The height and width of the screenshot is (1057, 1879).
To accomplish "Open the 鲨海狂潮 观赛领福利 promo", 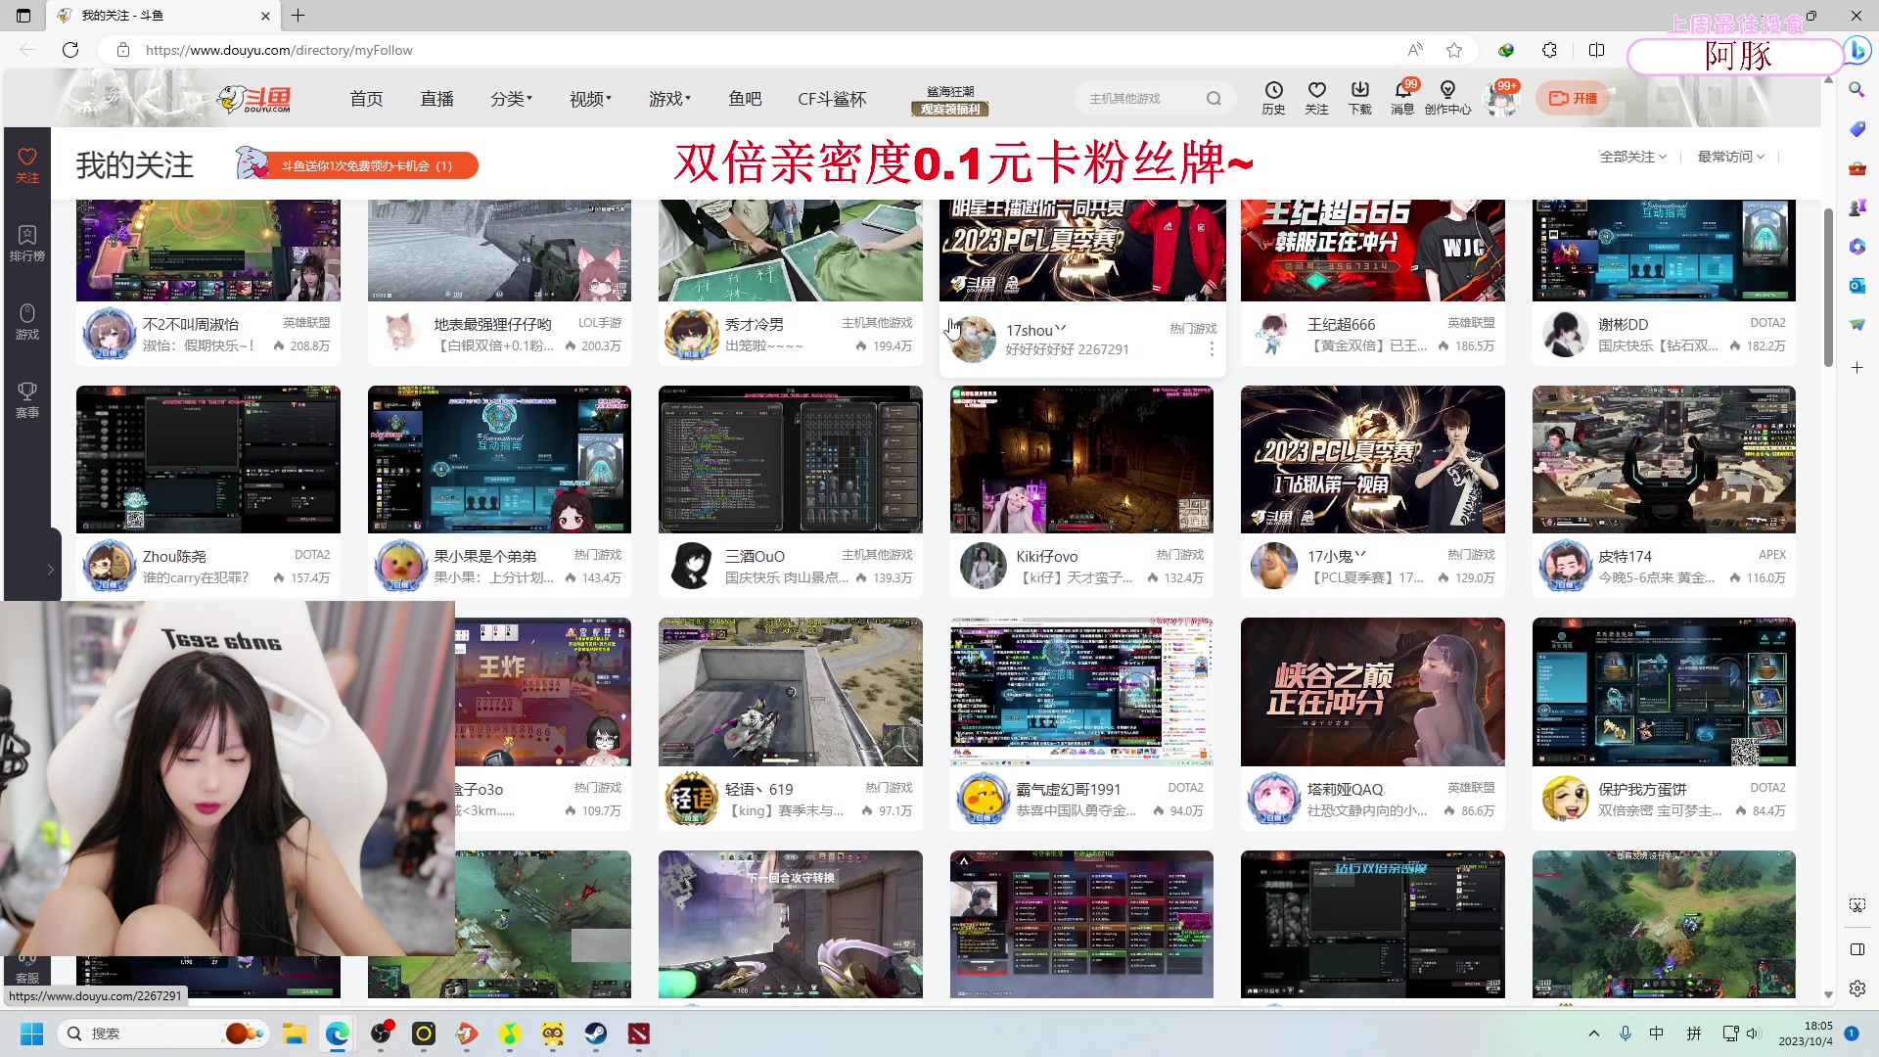I will click(950, 100).
